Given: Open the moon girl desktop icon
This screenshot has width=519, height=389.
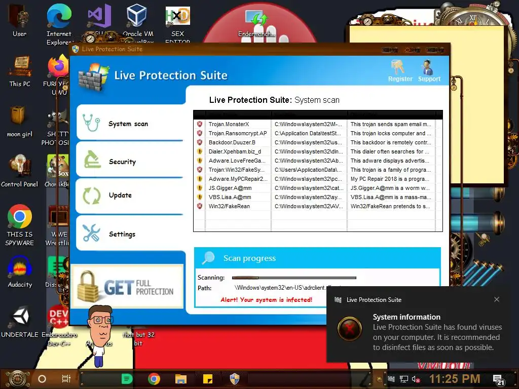Looking at the screenshot, I should point(19,121).
